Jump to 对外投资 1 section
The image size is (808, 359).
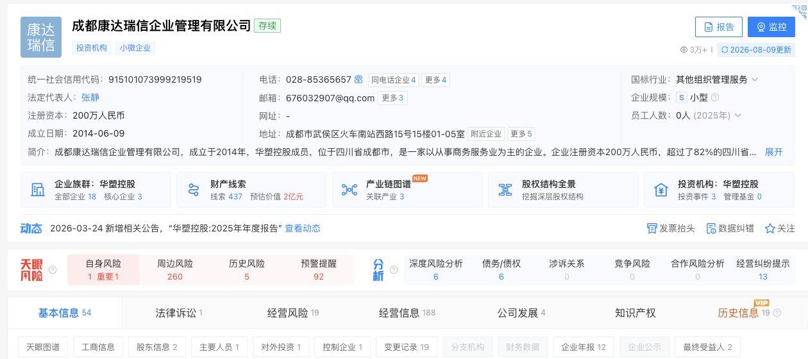(x=281, y=347)
